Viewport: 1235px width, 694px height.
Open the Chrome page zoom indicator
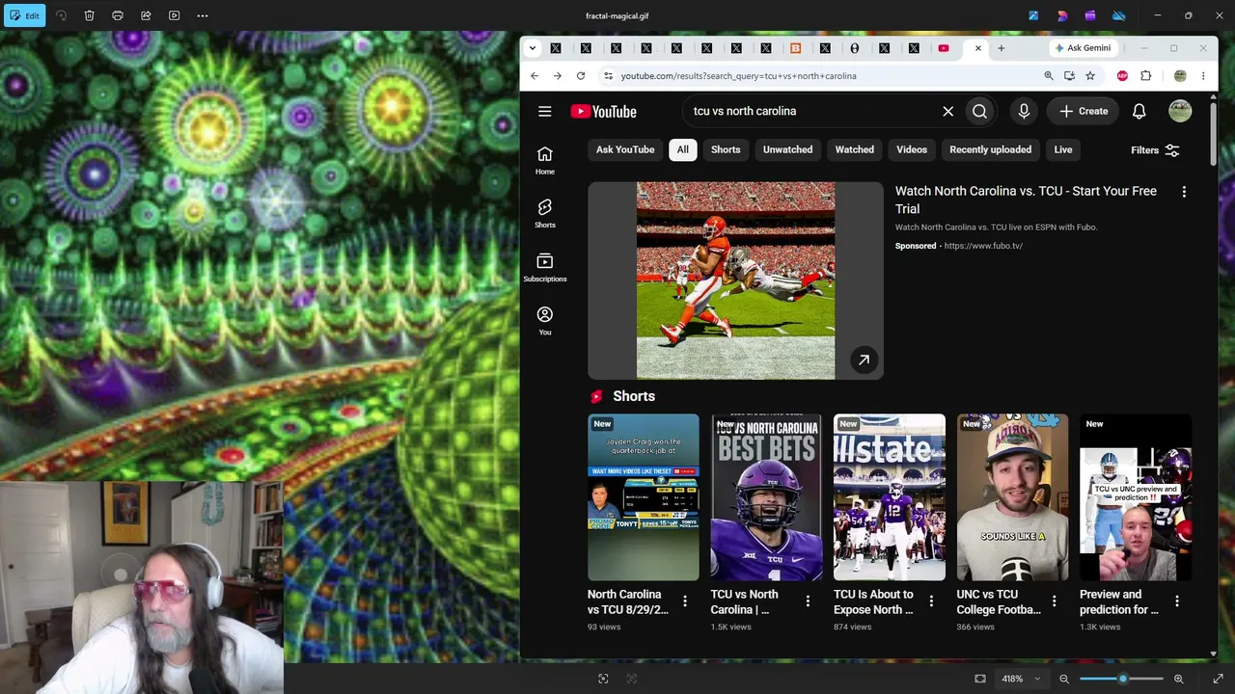[x=1049, y=76]
